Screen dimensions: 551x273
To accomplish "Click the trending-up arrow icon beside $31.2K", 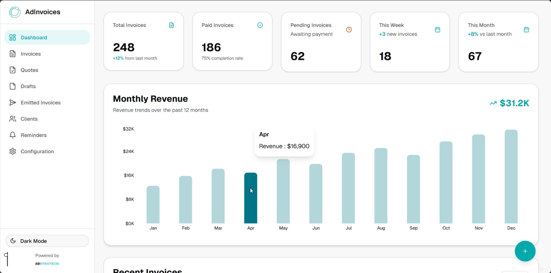I will [x=493, y=103].
